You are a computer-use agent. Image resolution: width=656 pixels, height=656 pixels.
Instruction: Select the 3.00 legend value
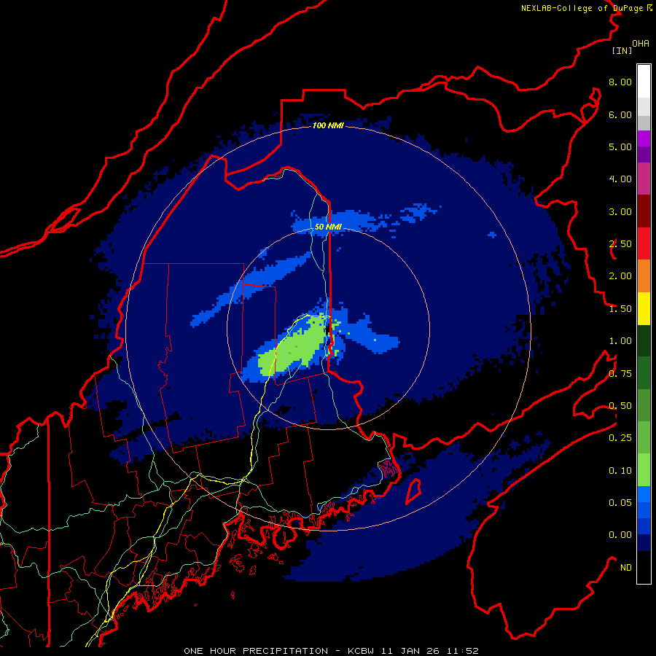click(x=620, y=211)
